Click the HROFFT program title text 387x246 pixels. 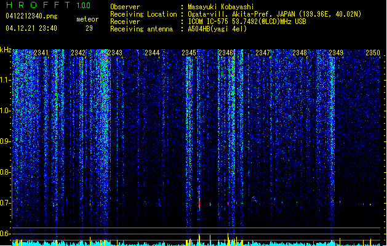click(x=38, y=5)
